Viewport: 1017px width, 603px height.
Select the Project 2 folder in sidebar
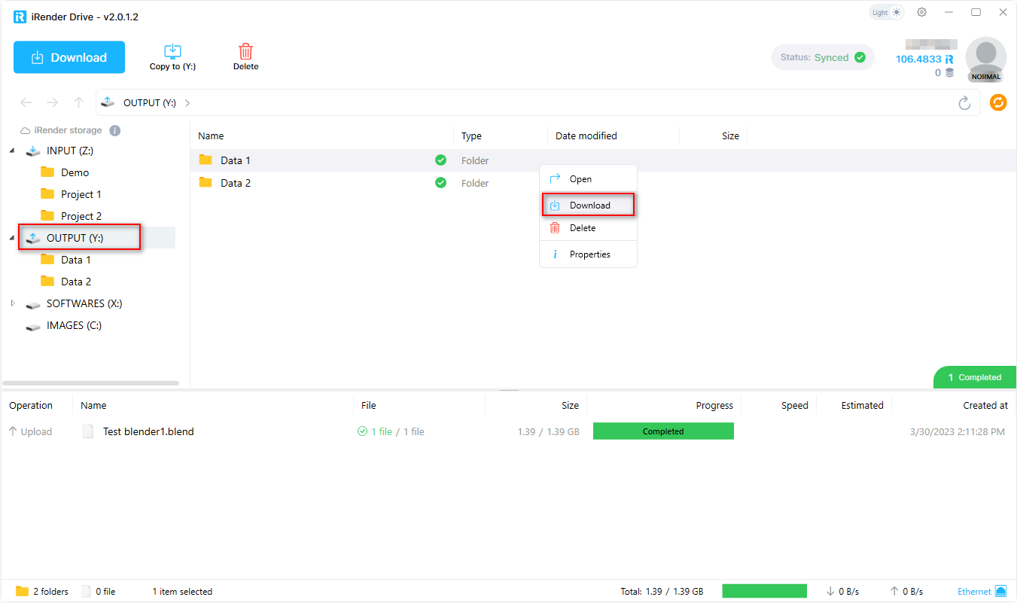click(x=81, y=216)
